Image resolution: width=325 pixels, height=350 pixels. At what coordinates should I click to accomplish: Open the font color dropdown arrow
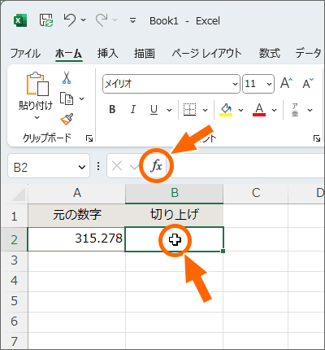(x=275, y=110)
